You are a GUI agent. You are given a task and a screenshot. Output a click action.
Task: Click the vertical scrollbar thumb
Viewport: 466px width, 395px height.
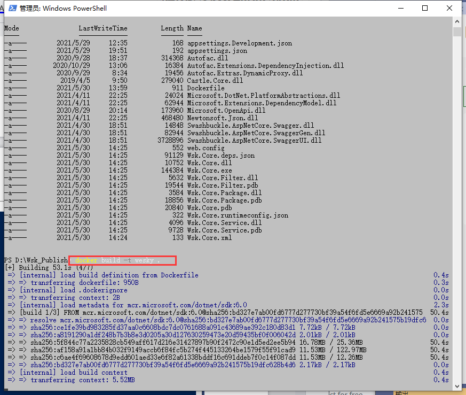(457, 32)
